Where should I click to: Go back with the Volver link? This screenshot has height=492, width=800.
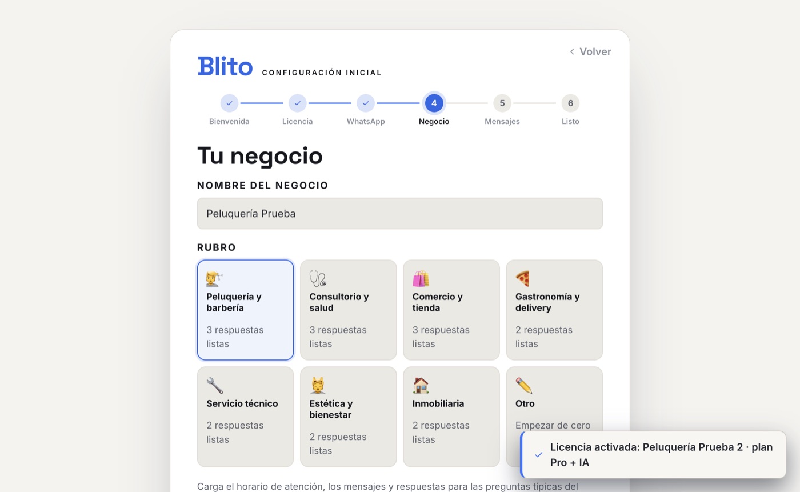pos(590,51)
